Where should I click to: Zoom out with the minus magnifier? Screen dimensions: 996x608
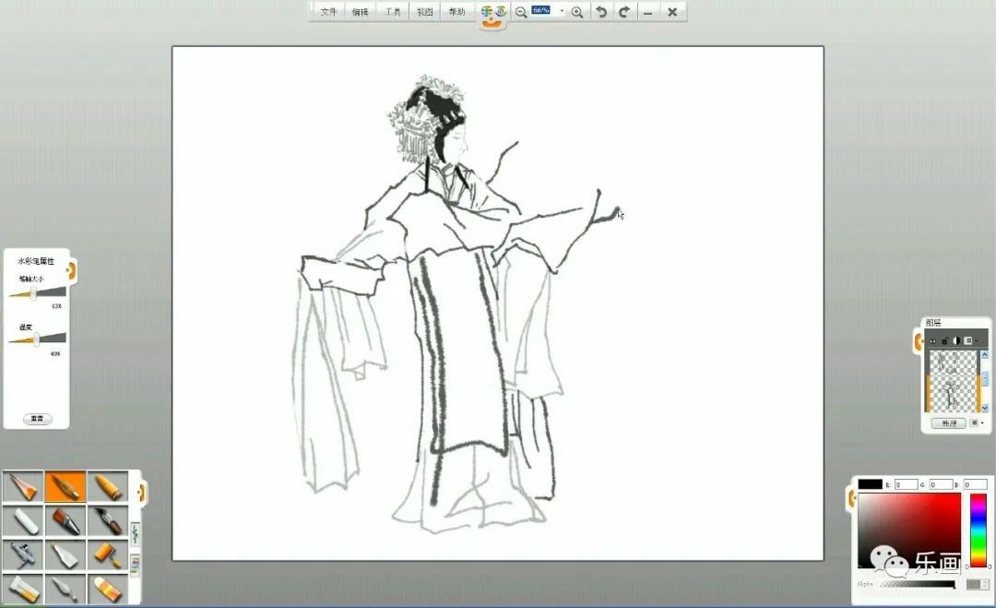pyautogui.click(x=521, y=12)
